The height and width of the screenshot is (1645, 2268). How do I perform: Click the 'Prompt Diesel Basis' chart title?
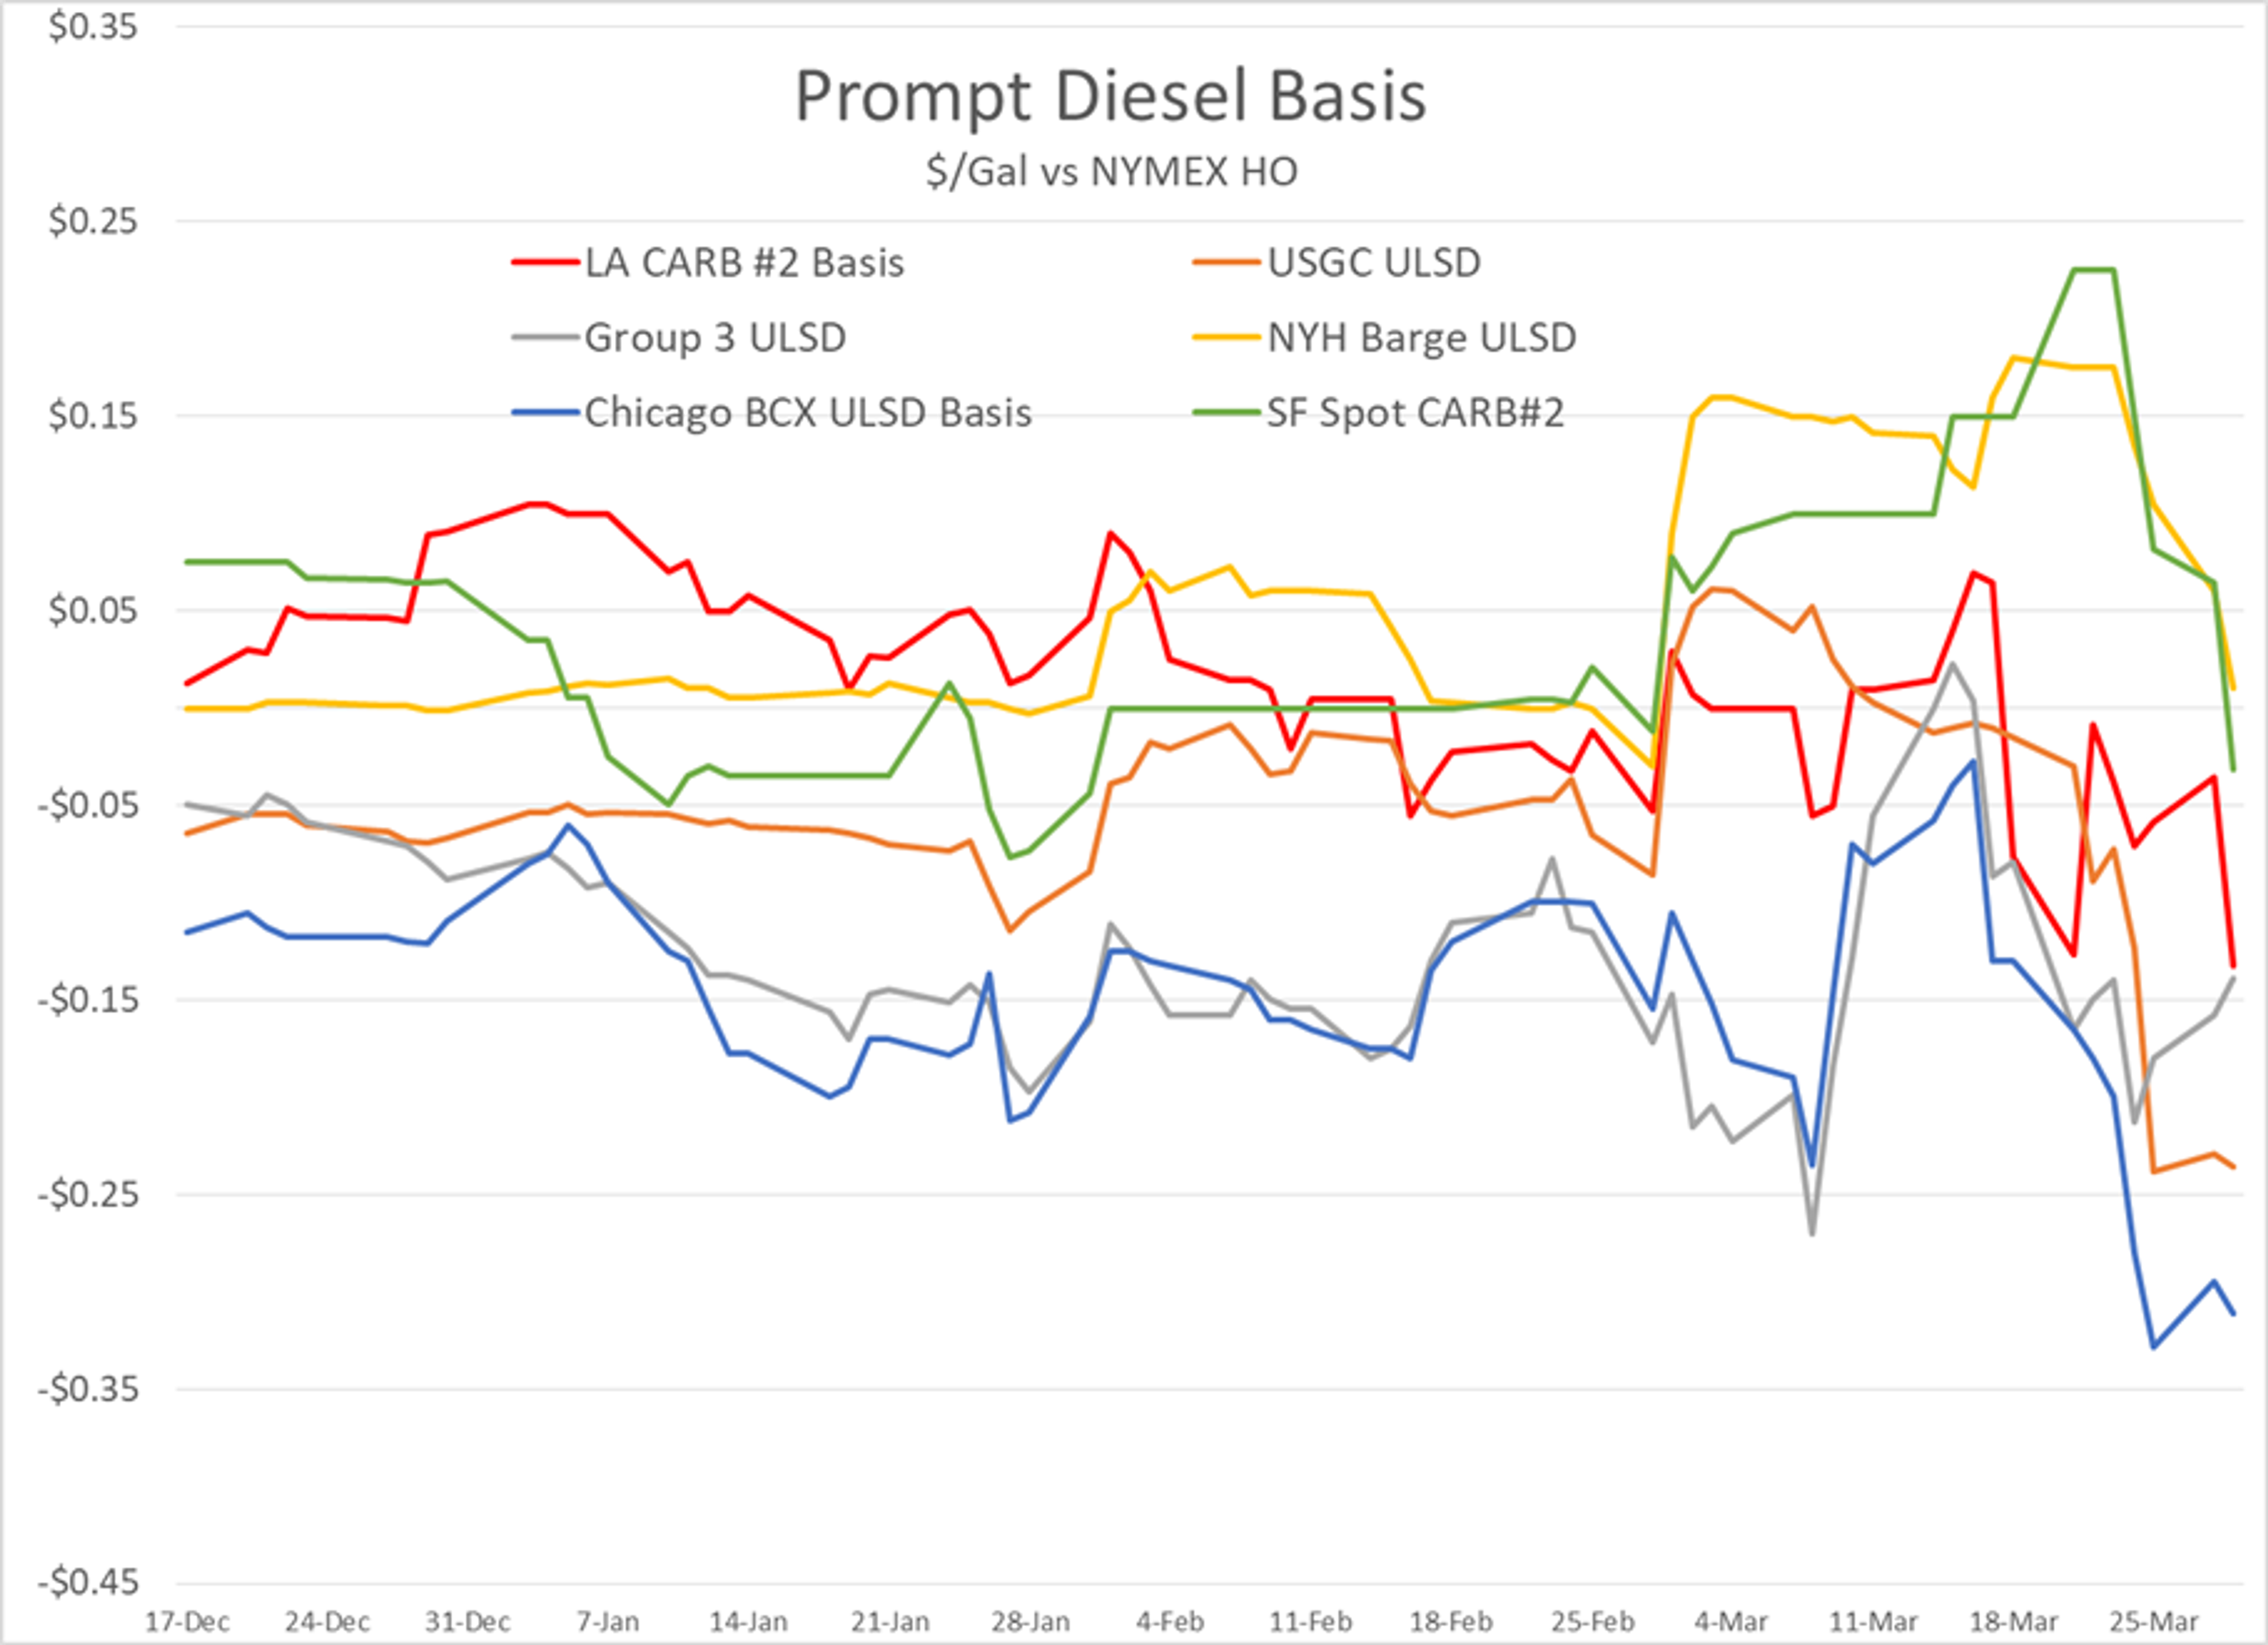1110,97
